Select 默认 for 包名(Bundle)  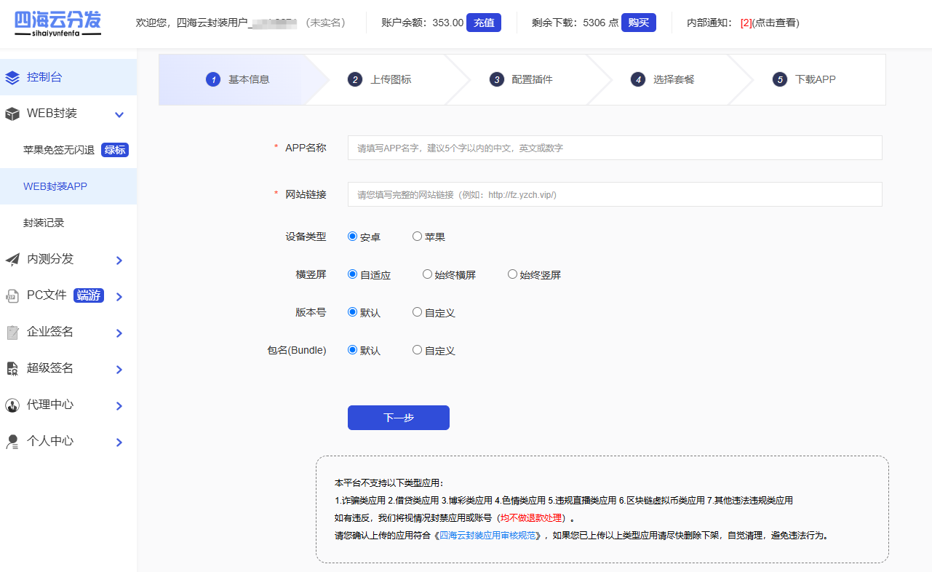(352, 349)
